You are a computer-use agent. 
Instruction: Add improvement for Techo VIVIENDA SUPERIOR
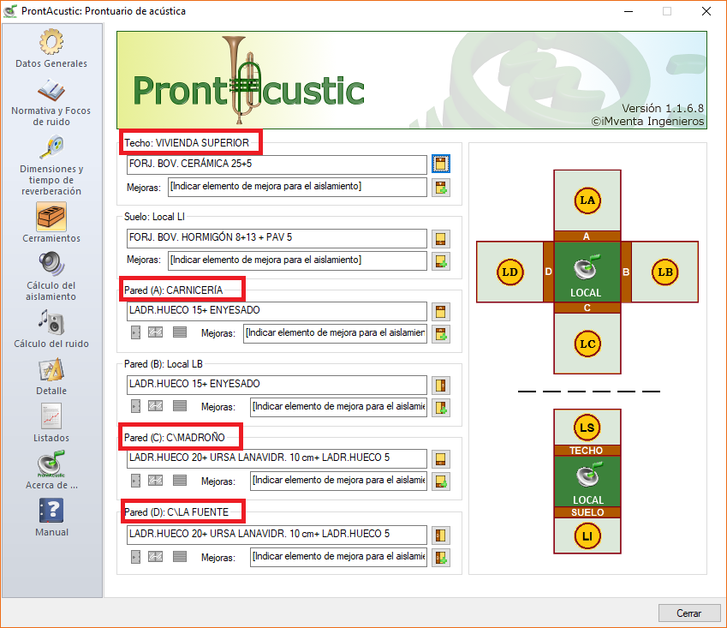click(440, 188)
